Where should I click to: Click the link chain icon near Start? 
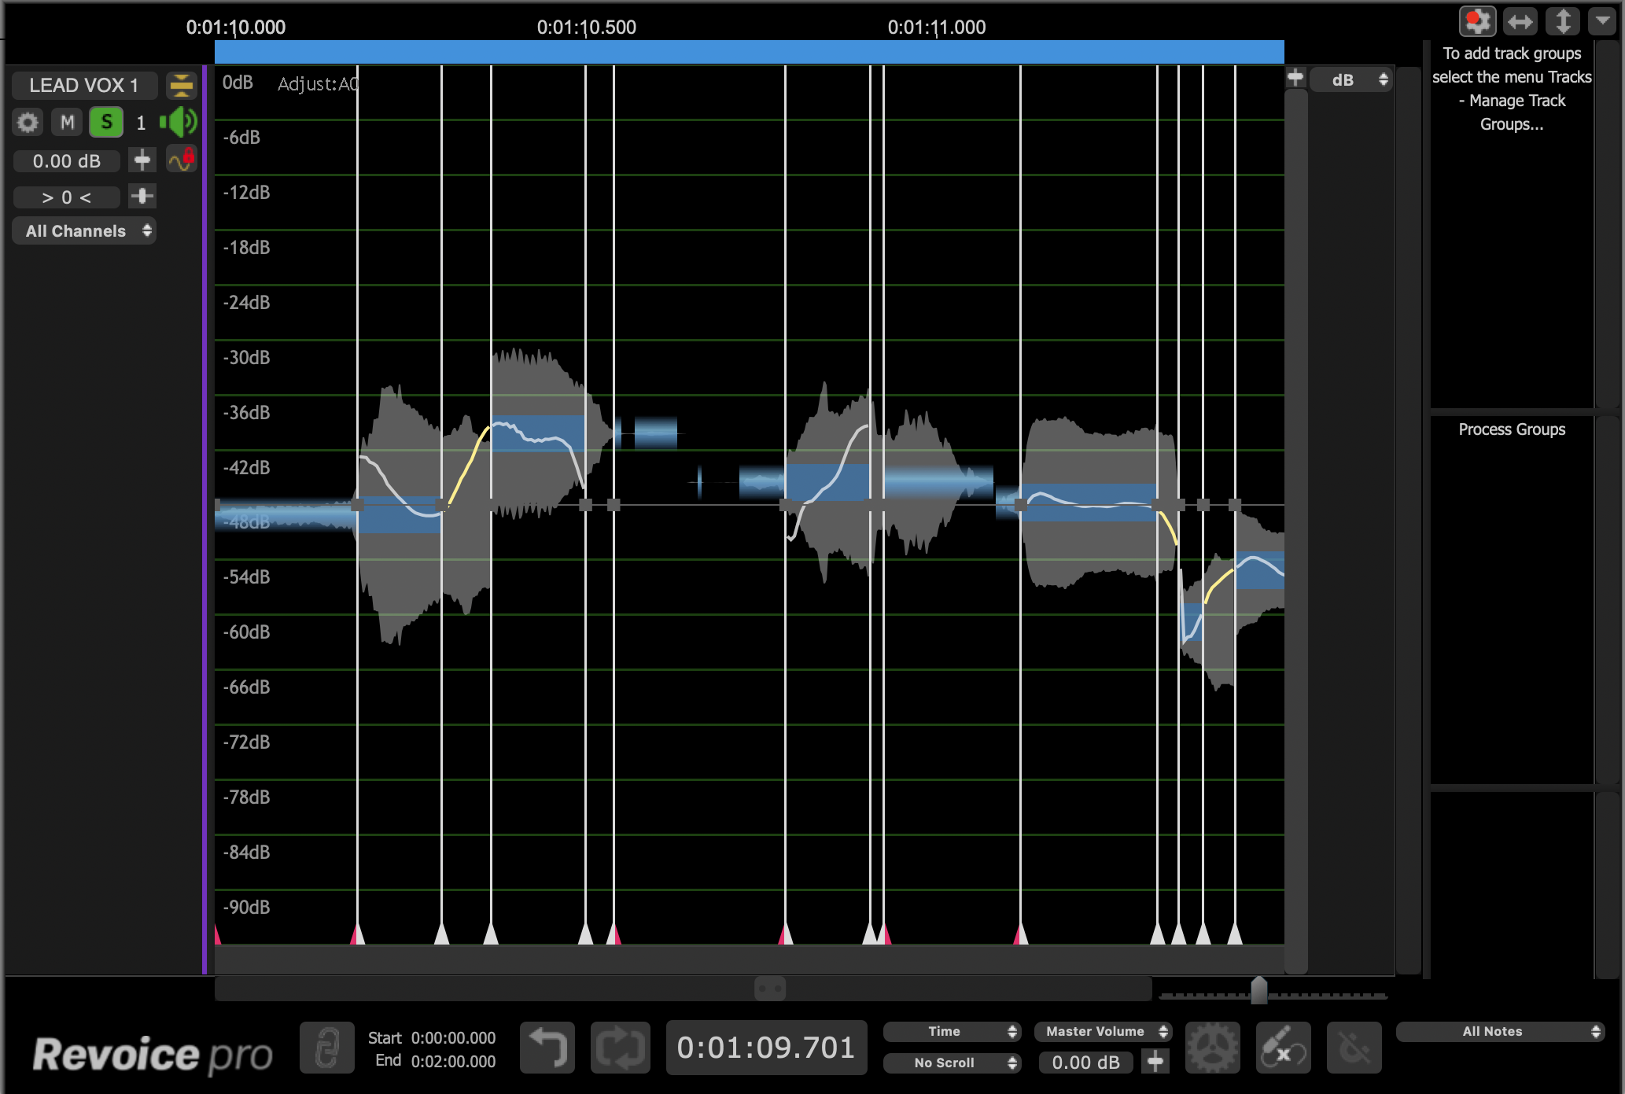tap(327, 1048)
